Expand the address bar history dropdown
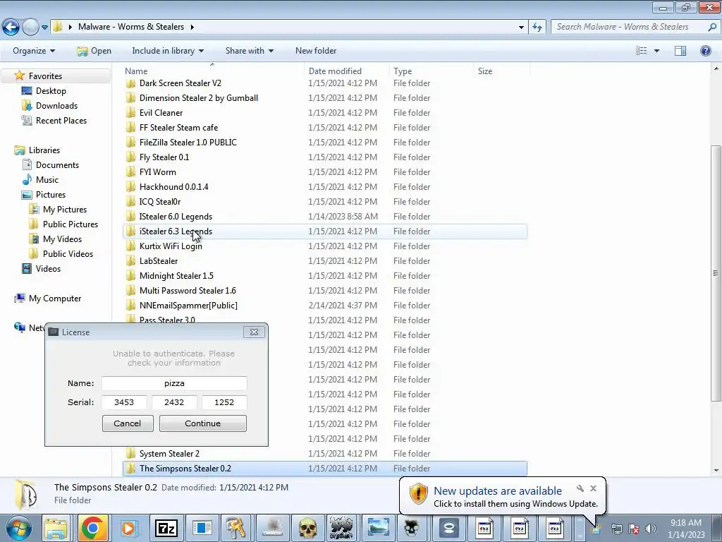This screenshot has height=542, width=722. click(521, 28)
